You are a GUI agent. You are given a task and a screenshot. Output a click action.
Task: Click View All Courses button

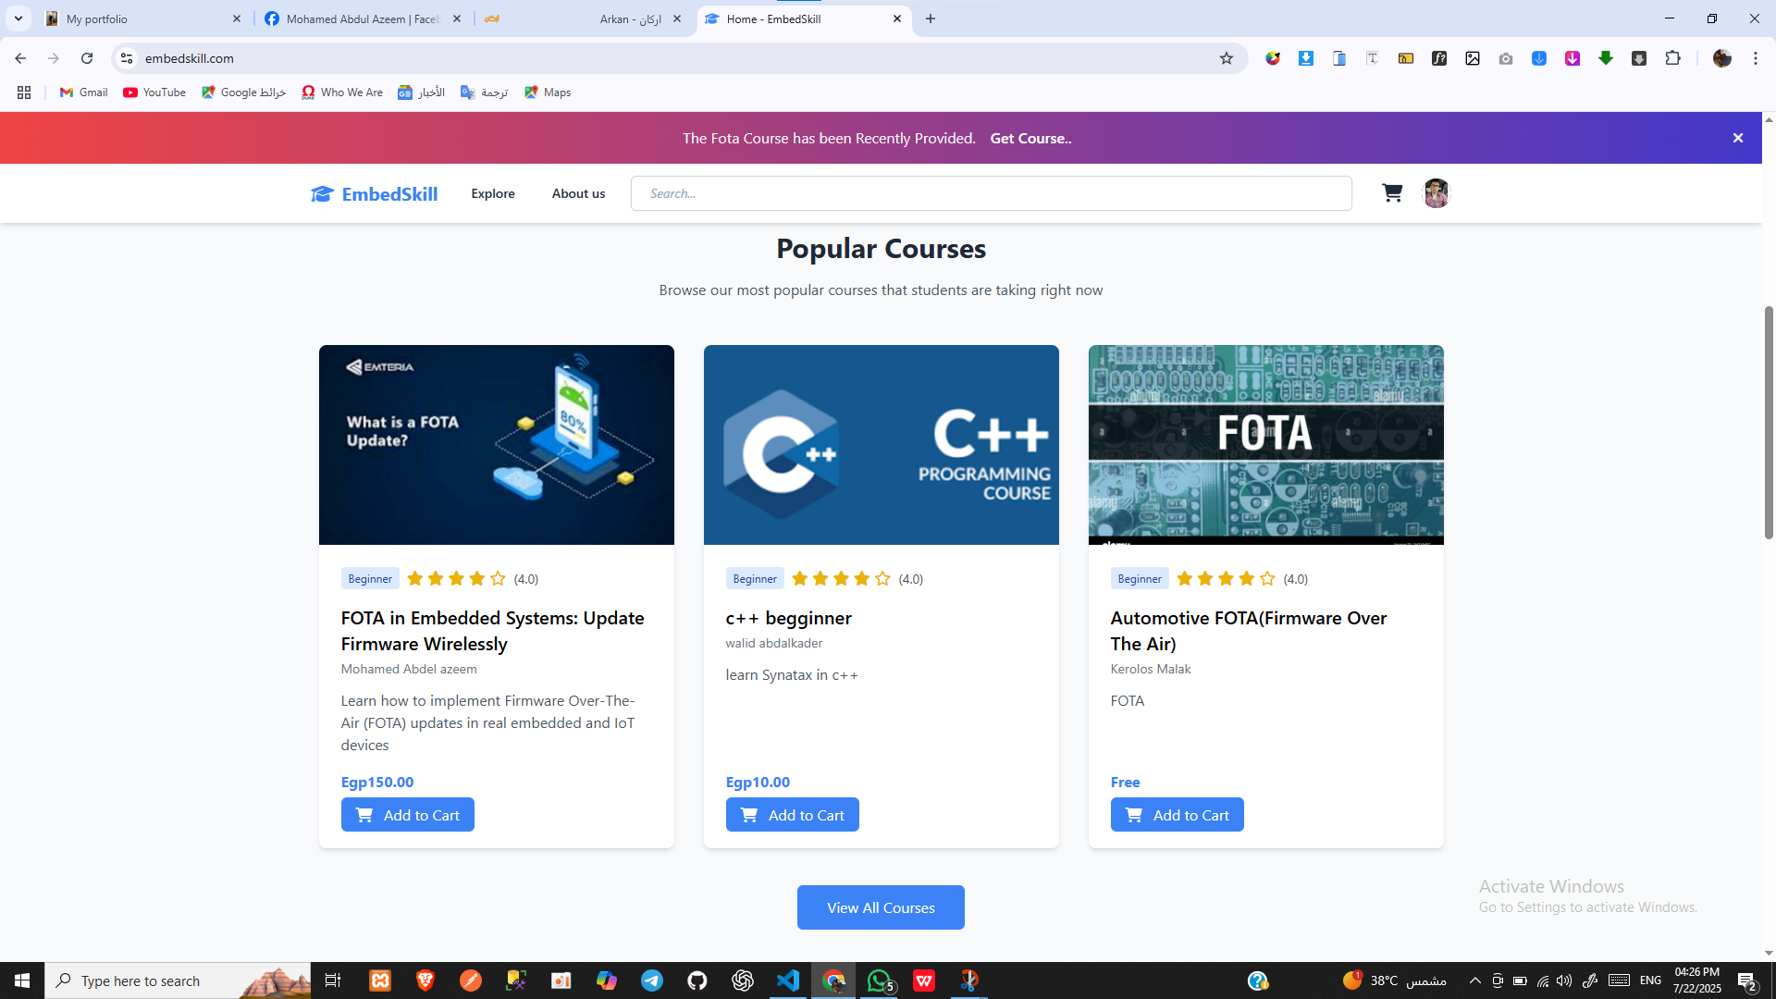coord(881,907)
